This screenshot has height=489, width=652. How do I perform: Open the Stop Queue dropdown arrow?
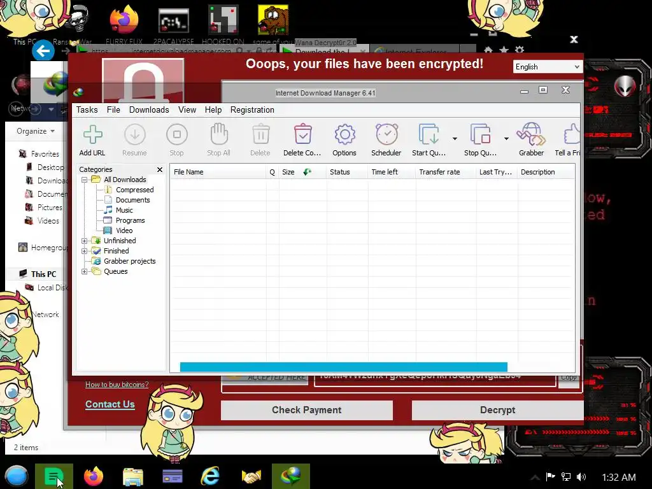(506, 138)
